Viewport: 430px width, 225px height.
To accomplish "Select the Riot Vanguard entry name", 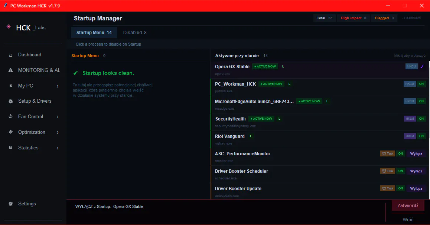I will pyautogui.click(x=230, y=136).
